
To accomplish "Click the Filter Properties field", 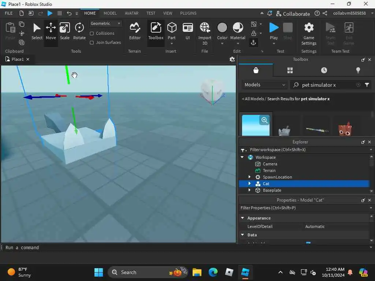I will tap(304, 208).
